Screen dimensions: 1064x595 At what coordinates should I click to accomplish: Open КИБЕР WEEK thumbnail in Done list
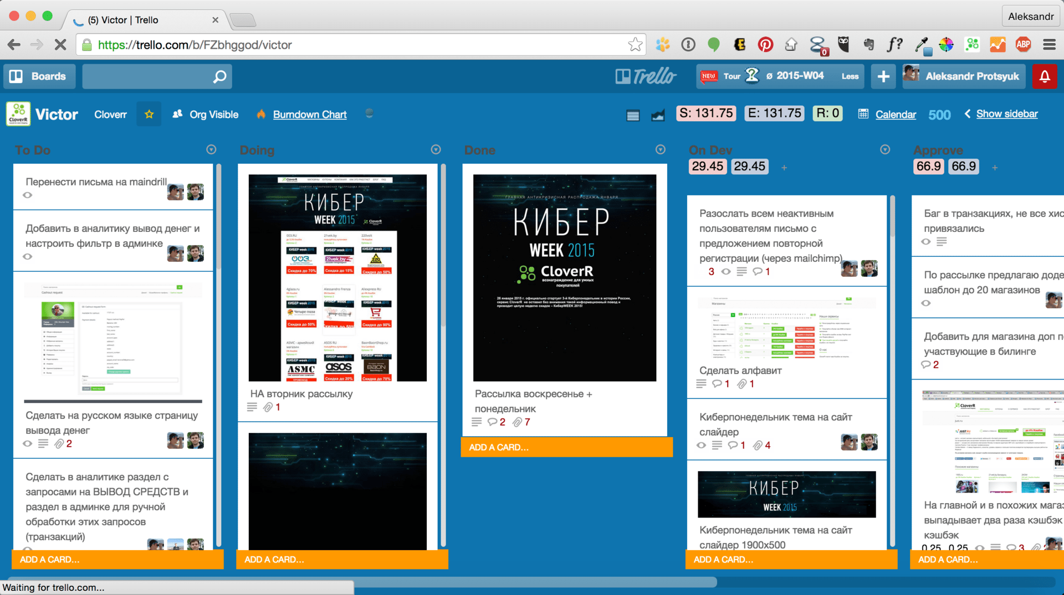tap(565, 278)
